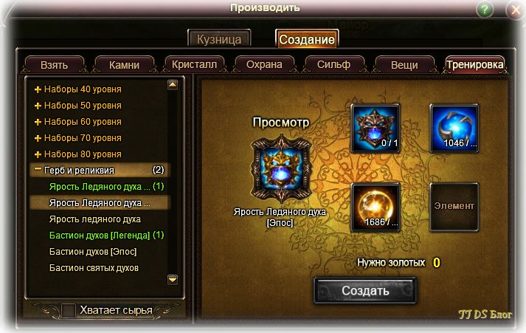
Task: Click the empty Элемент slot
Action: (x=454, y=207)
